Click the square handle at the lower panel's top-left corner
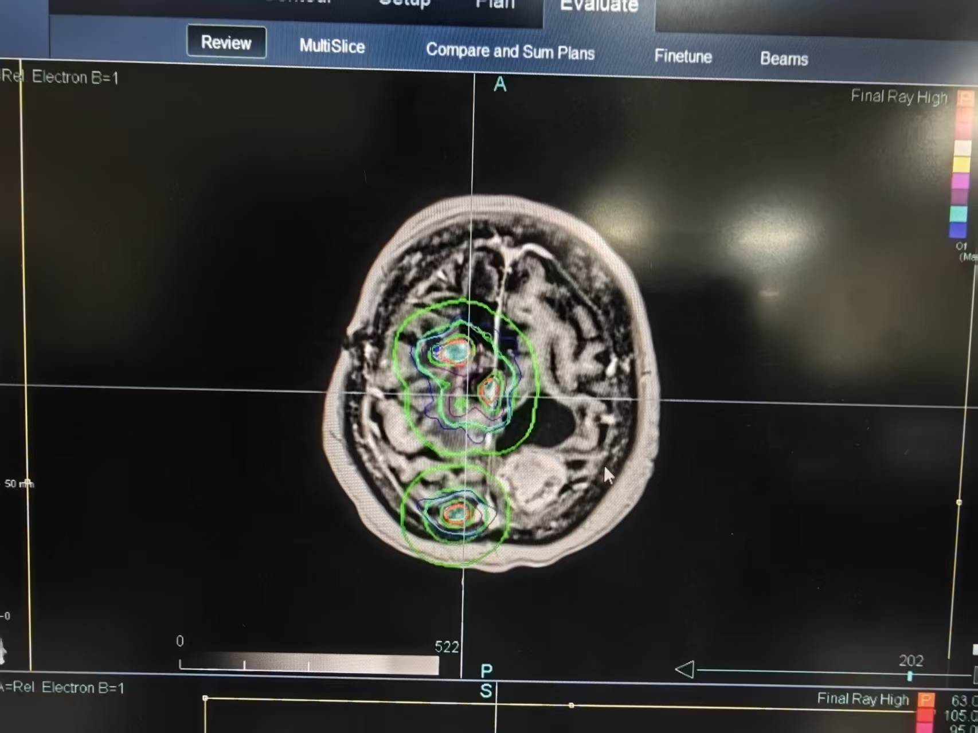978x733 pixels. click(x=205, y=698)
